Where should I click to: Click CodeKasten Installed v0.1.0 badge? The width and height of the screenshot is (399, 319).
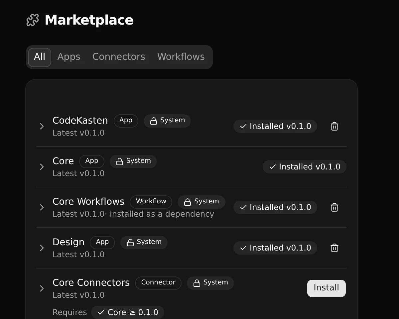pyautogui.click(x=275, y=126)
